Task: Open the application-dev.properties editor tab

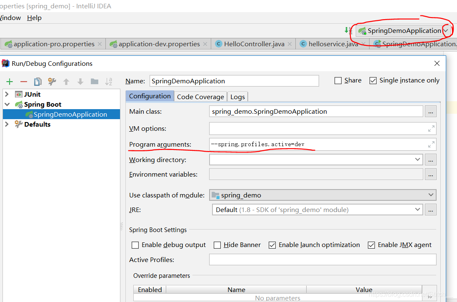Action: pos(159,44)
